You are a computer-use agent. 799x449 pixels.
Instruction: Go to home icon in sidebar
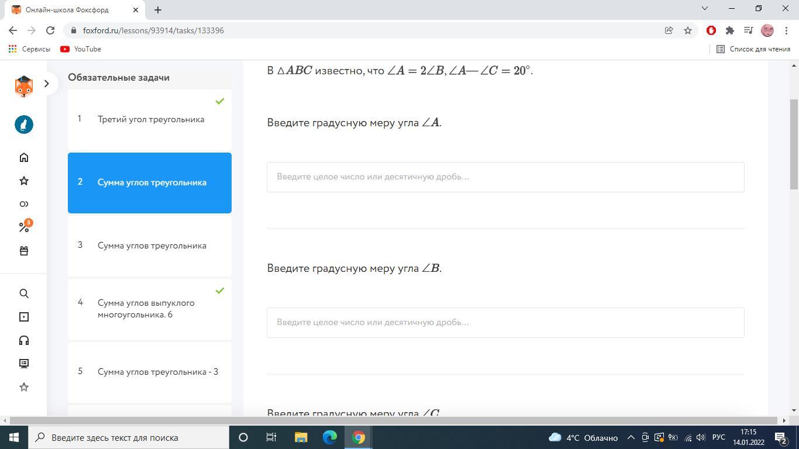24,157
